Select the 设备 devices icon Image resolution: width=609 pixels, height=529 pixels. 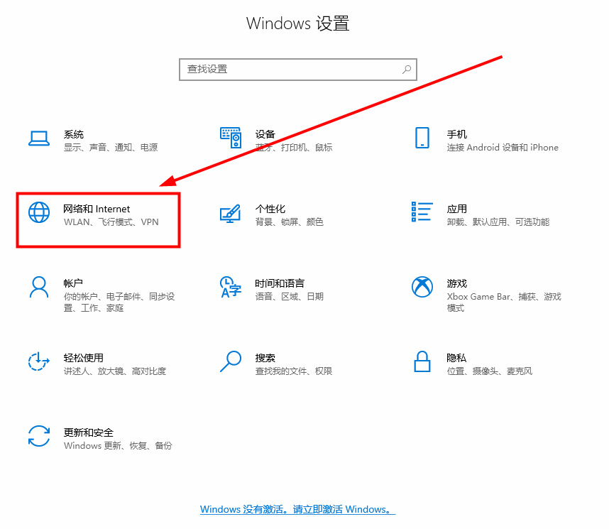click(230, 138)
